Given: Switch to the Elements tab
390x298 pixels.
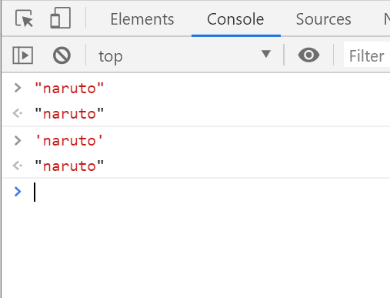Looking at the screenshot, I should 142,19.
